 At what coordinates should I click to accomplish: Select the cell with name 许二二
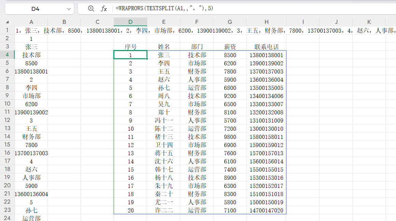(x=164, y=210)
